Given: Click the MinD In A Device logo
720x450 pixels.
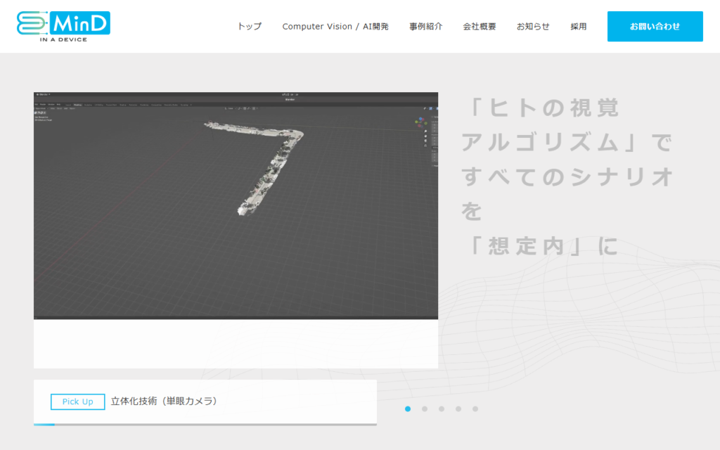Looking at the screenshot, I should (63, 26).
